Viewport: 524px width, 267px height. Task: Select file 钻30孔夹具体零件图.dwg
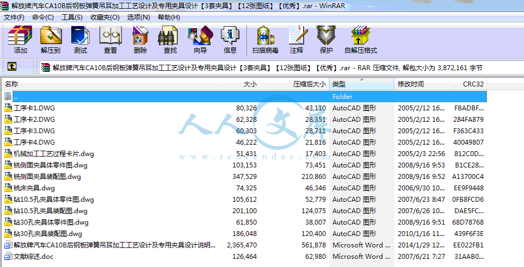(x=51, y=222)
